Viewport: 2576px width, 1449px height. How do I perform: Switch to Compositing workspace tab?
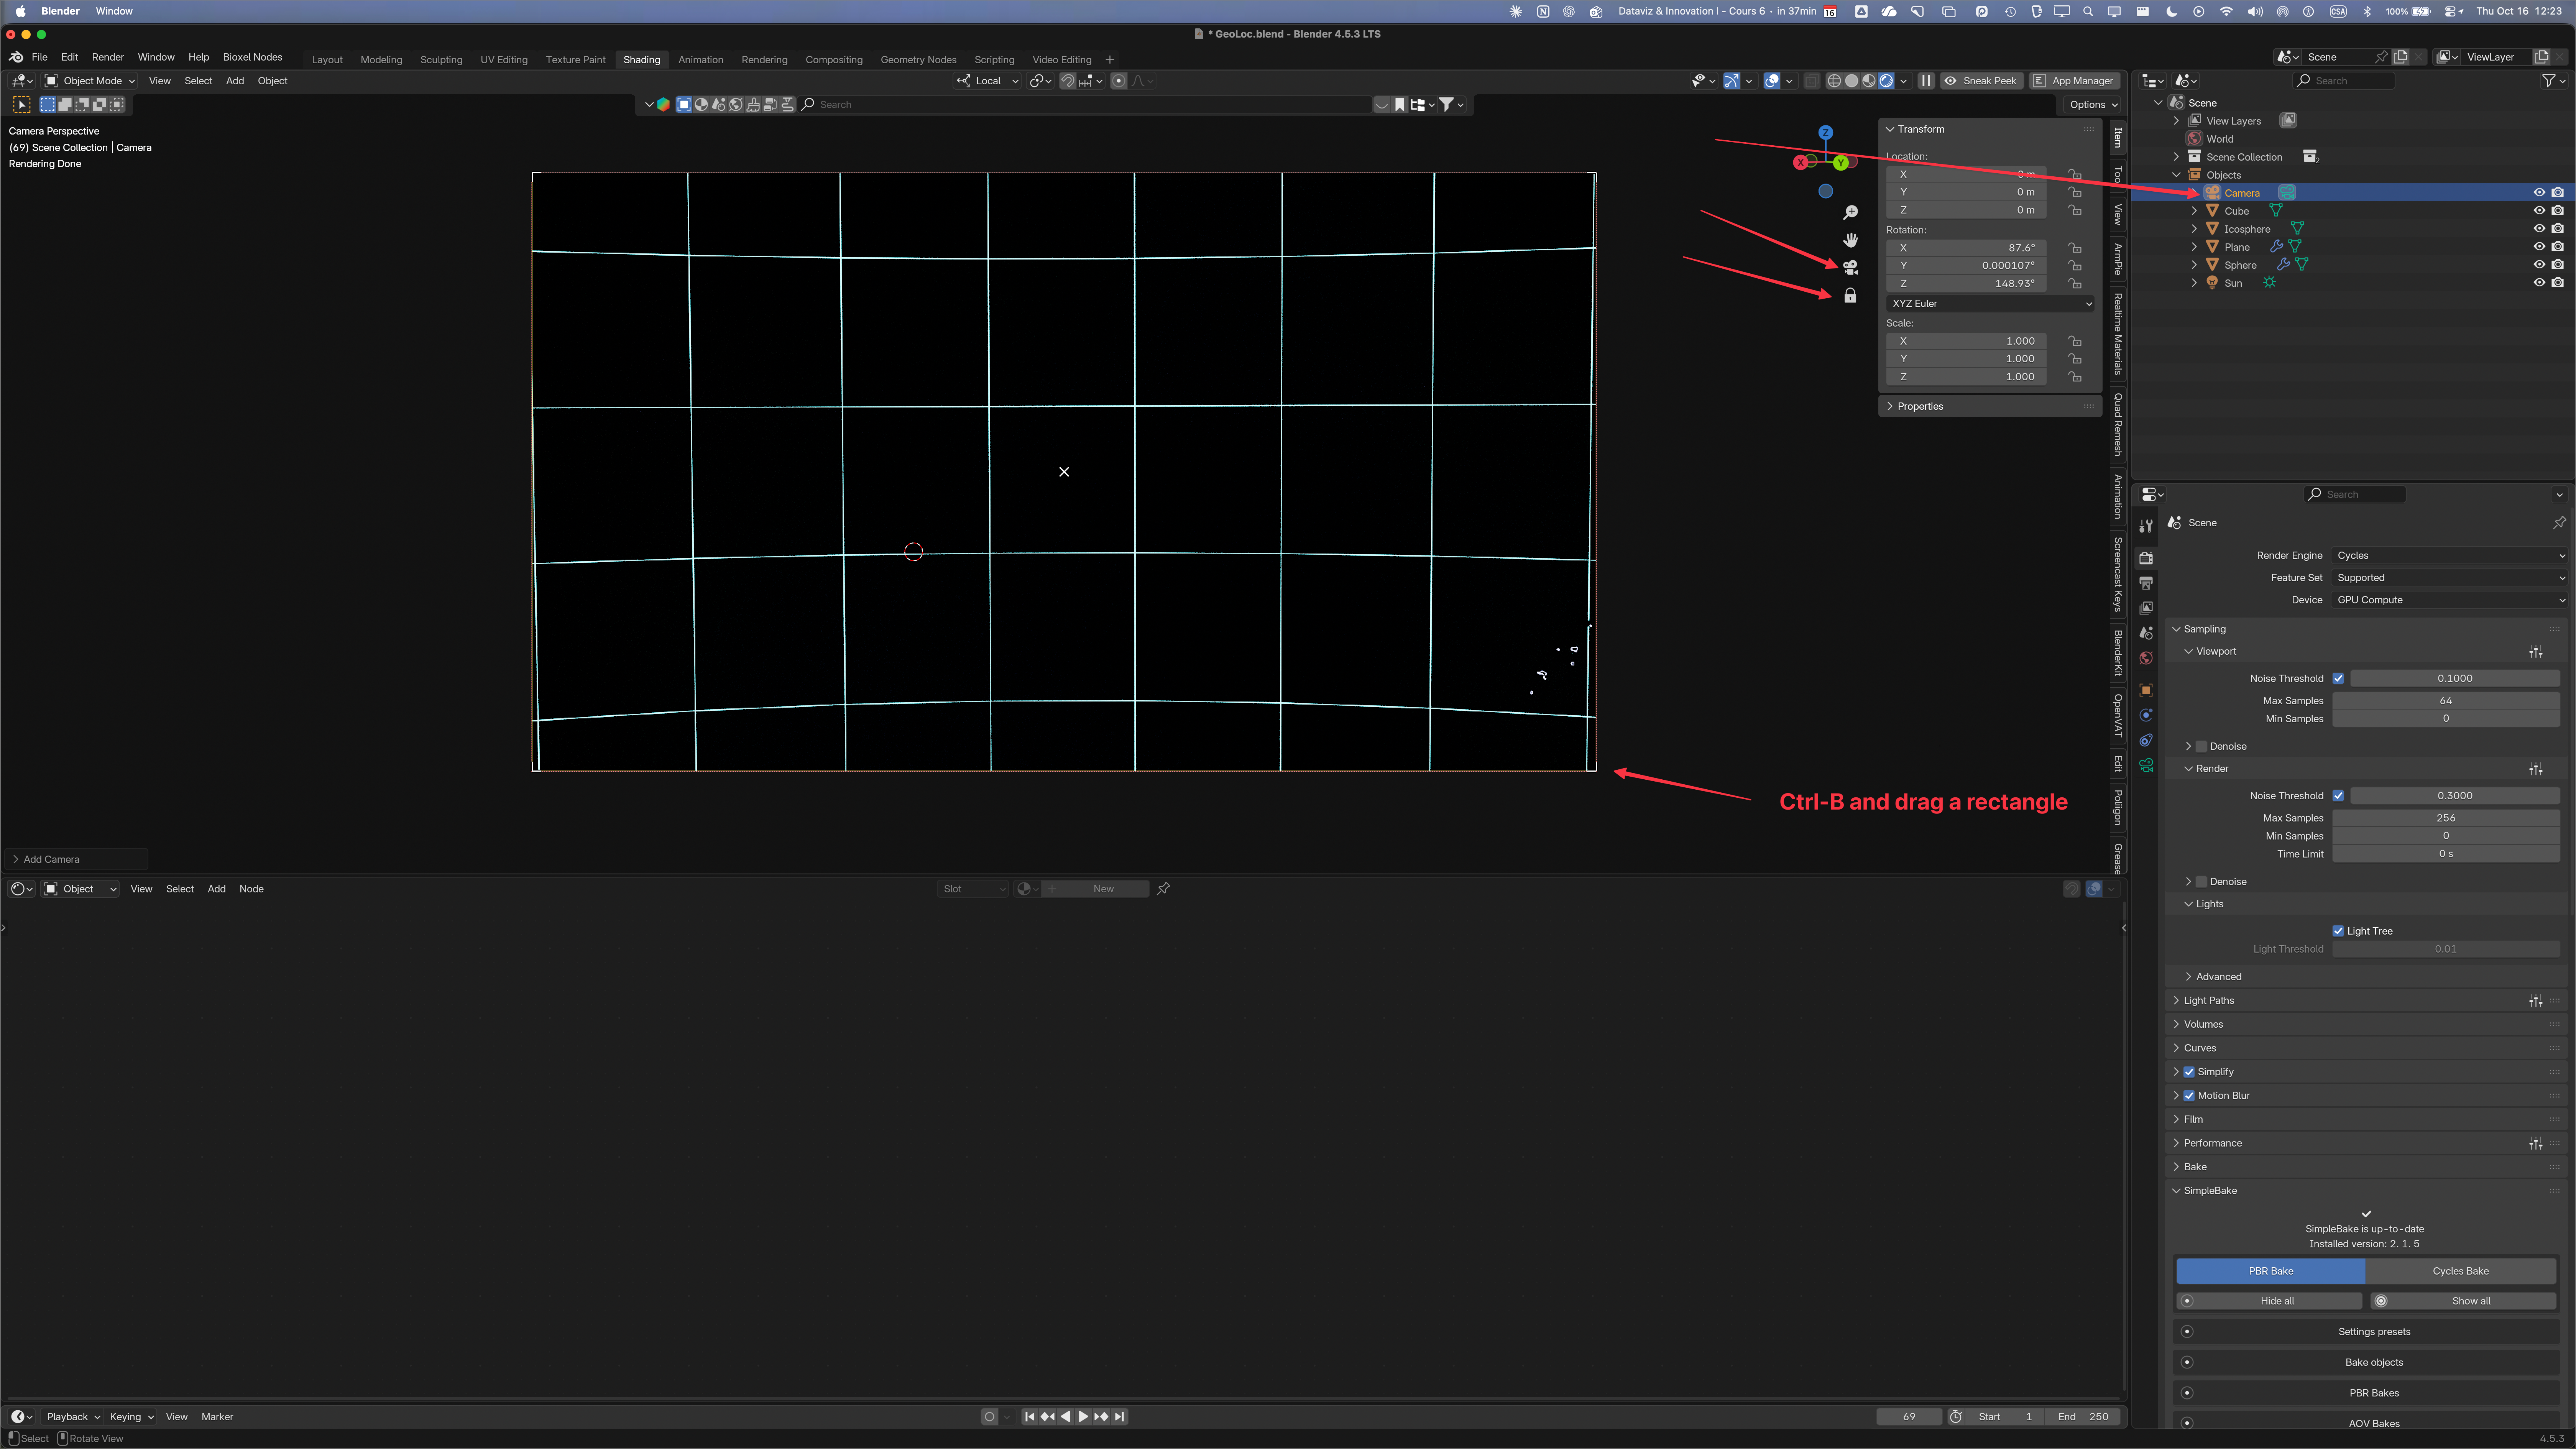pos(834,60)
